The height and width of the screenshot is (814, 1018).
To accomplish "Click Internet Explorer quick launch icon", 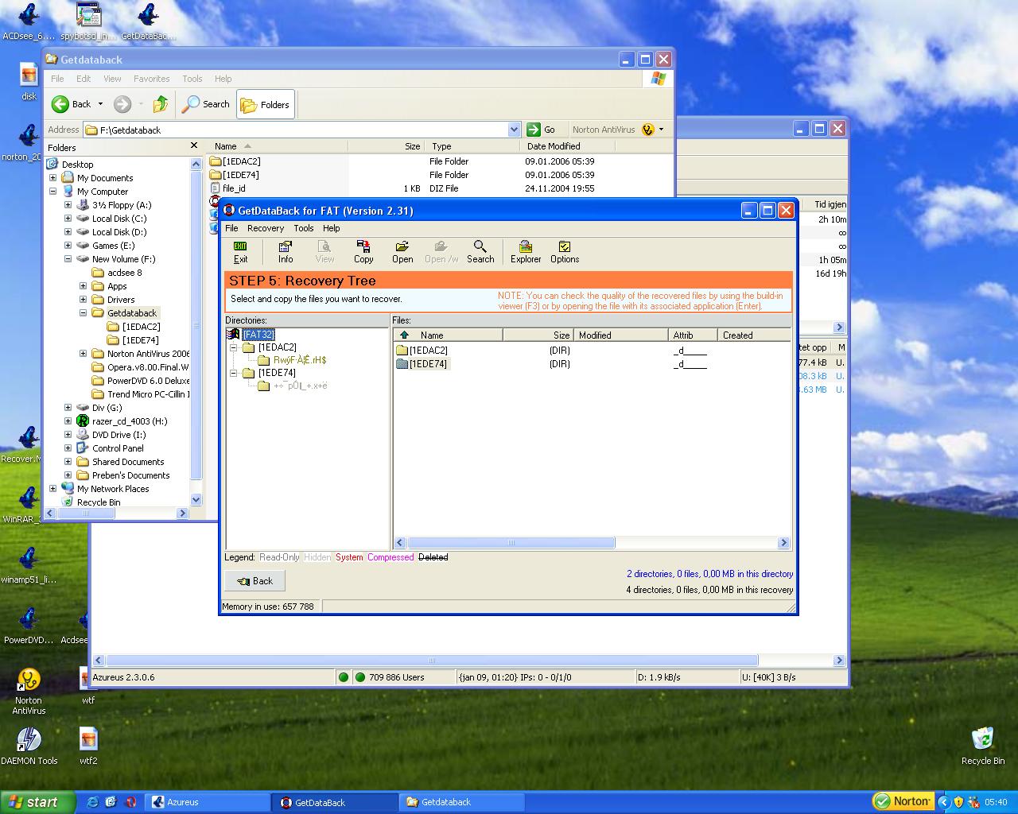I will 93,802.
